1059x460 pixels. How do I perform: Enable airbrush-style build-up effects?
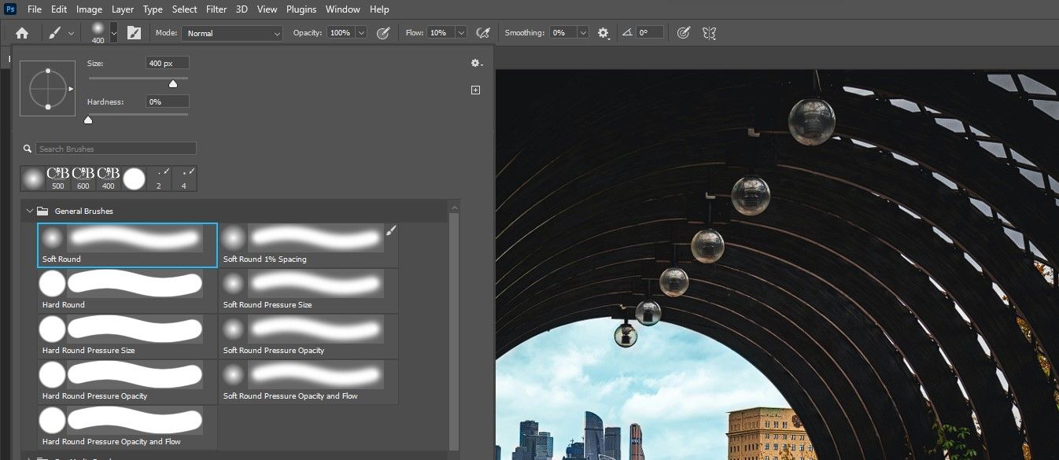(x=483, y=33)
